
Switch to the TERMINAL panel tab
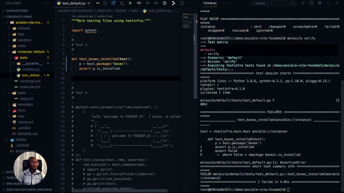210,3
